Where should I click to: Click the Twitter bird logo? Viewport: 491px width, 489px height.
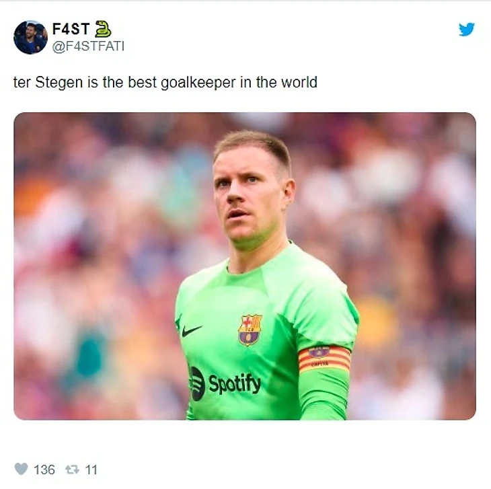tap(467, 30)
